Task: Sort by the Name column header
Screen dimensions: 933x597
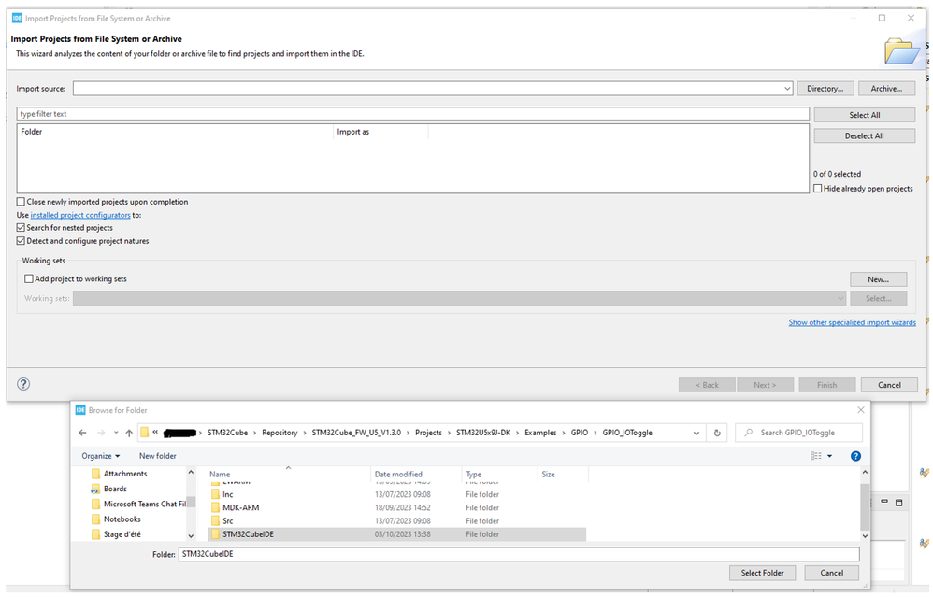Action: click(x=288, y=475)
